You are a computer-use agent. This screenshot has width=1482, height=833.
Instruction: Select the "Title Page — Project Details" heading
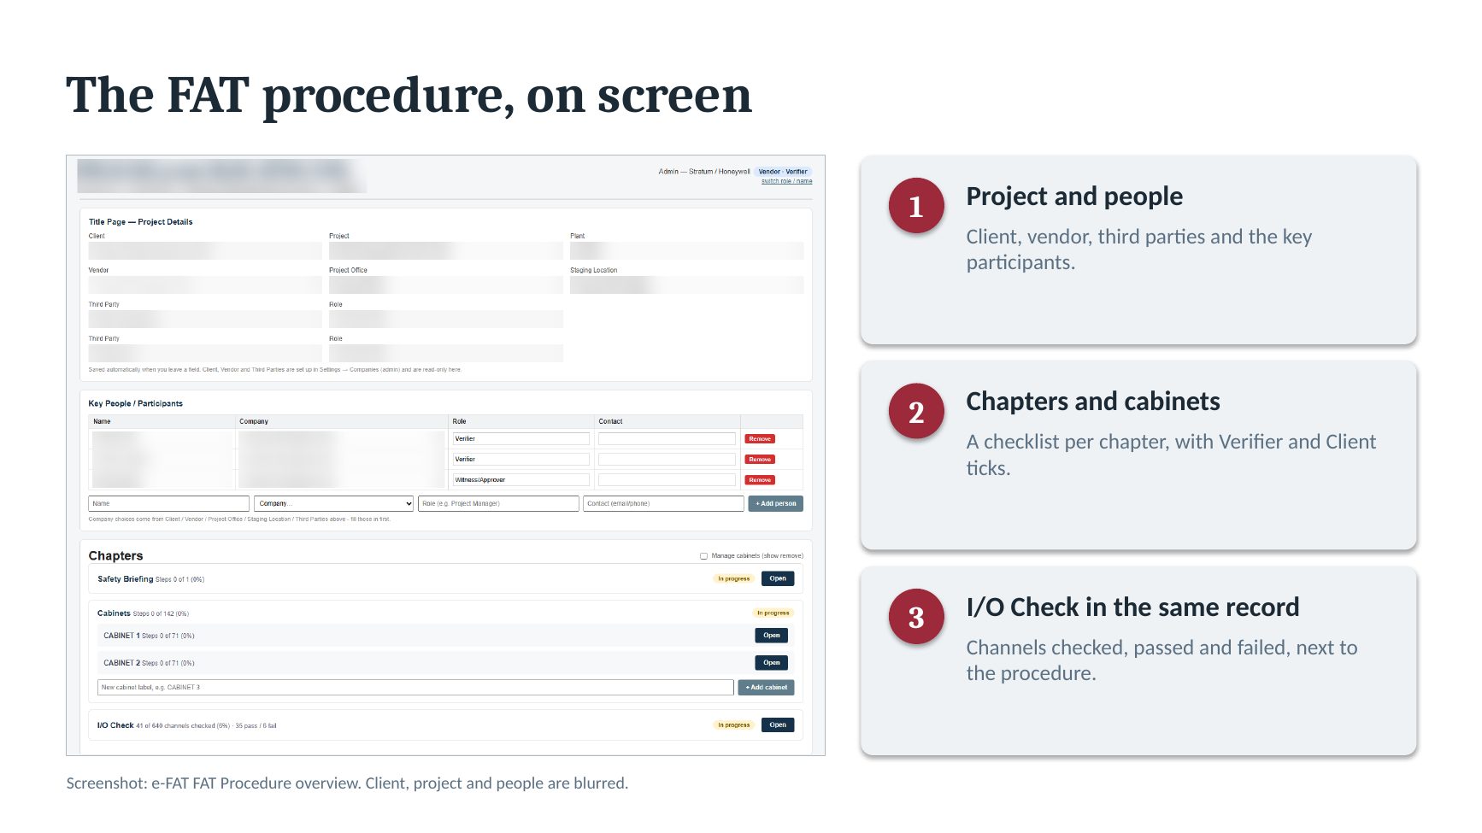point(141,222)
